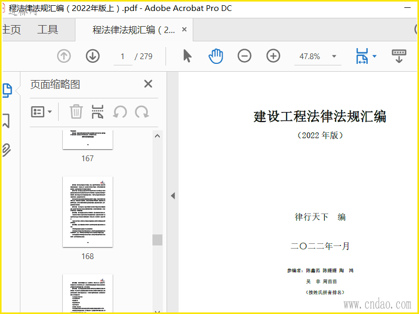Choose the arrow selection tool
Image resolution: width=419 pixels, height=314 pixels.
tap(188, 57)
